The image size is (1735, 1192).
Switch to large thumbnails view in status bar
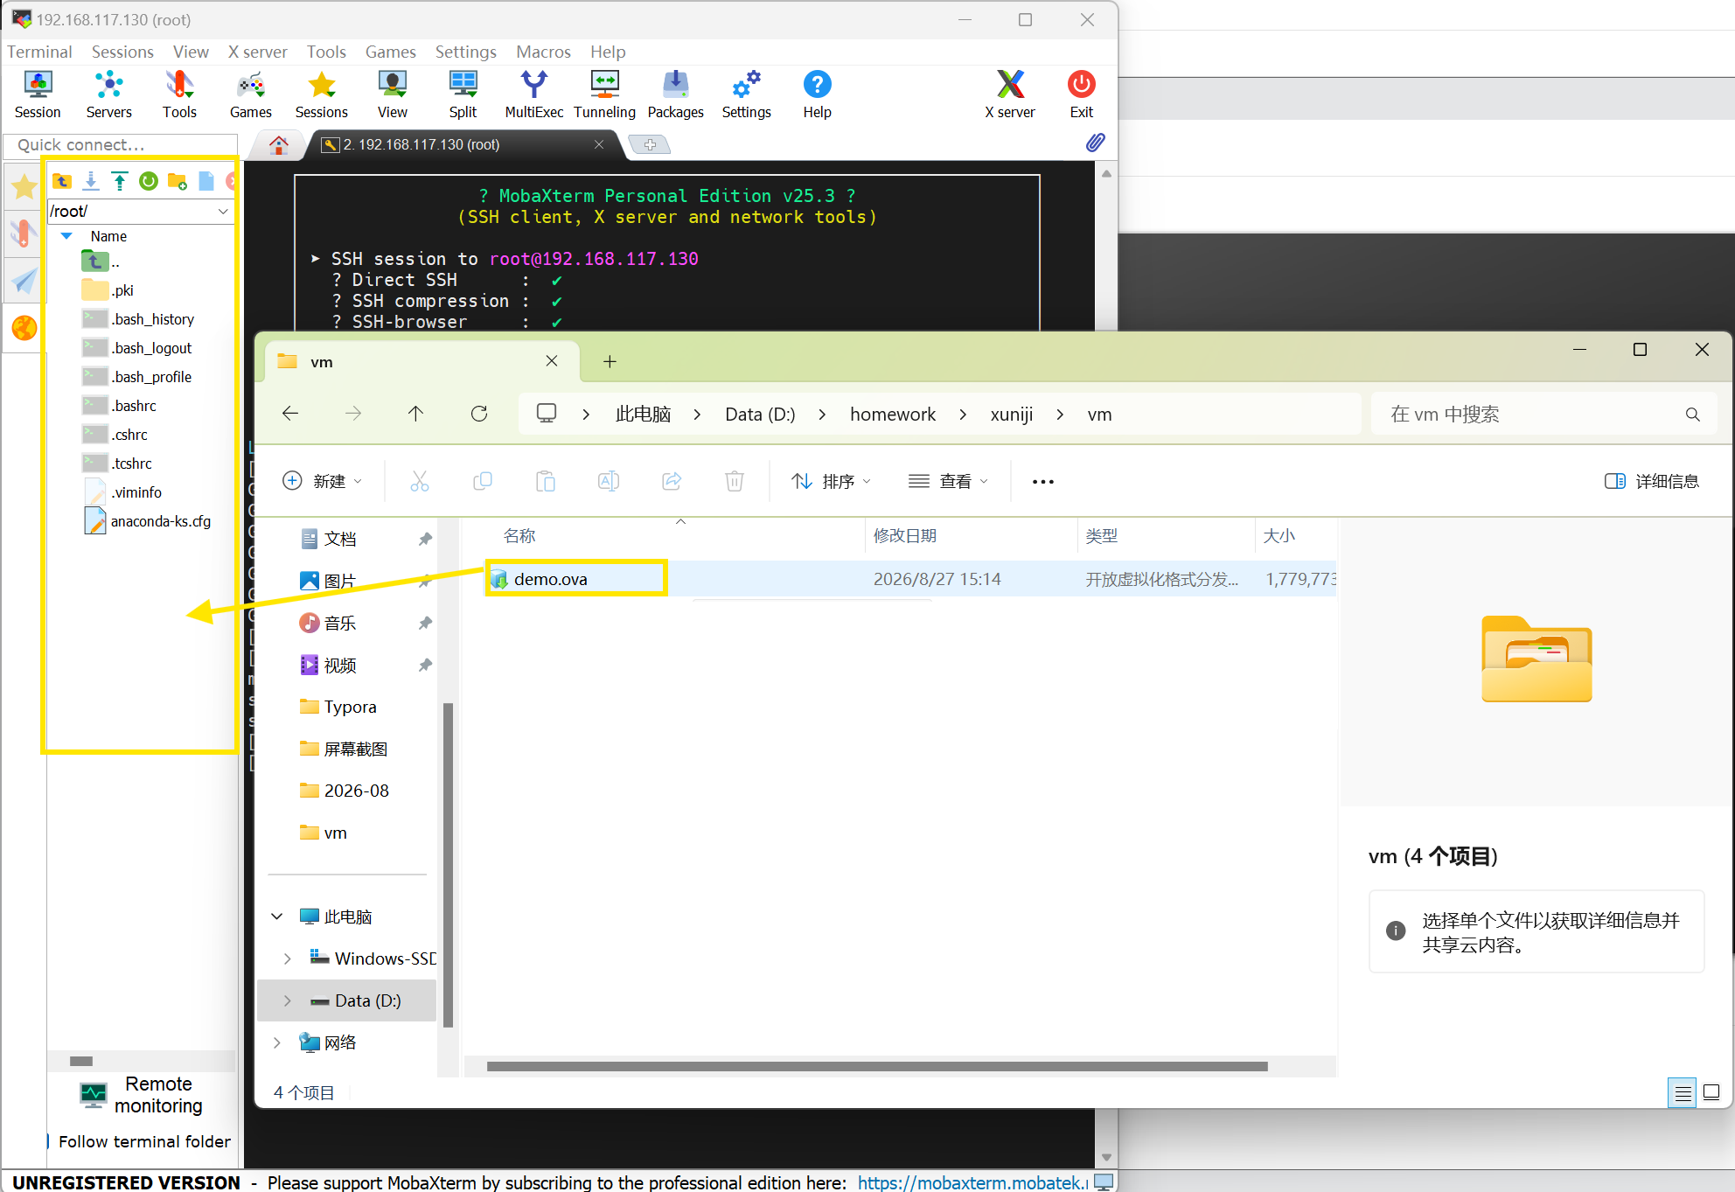(1711, 1092)
